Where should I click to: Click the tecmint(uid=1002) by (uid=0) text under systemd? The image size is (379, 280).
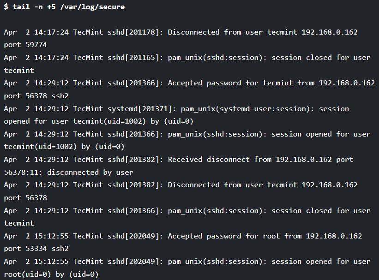133,121
